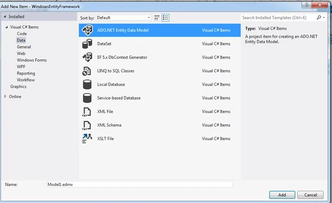Click Visual C# Items text in XSLT row
The image size is (332, 203).
click(x=216, y=139)
